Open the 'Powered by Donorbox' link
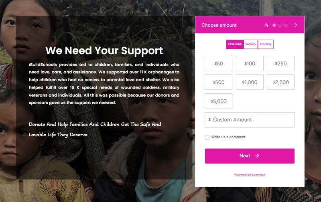Image resolution: width=321 pixels, height=202 pixels. 250,175
